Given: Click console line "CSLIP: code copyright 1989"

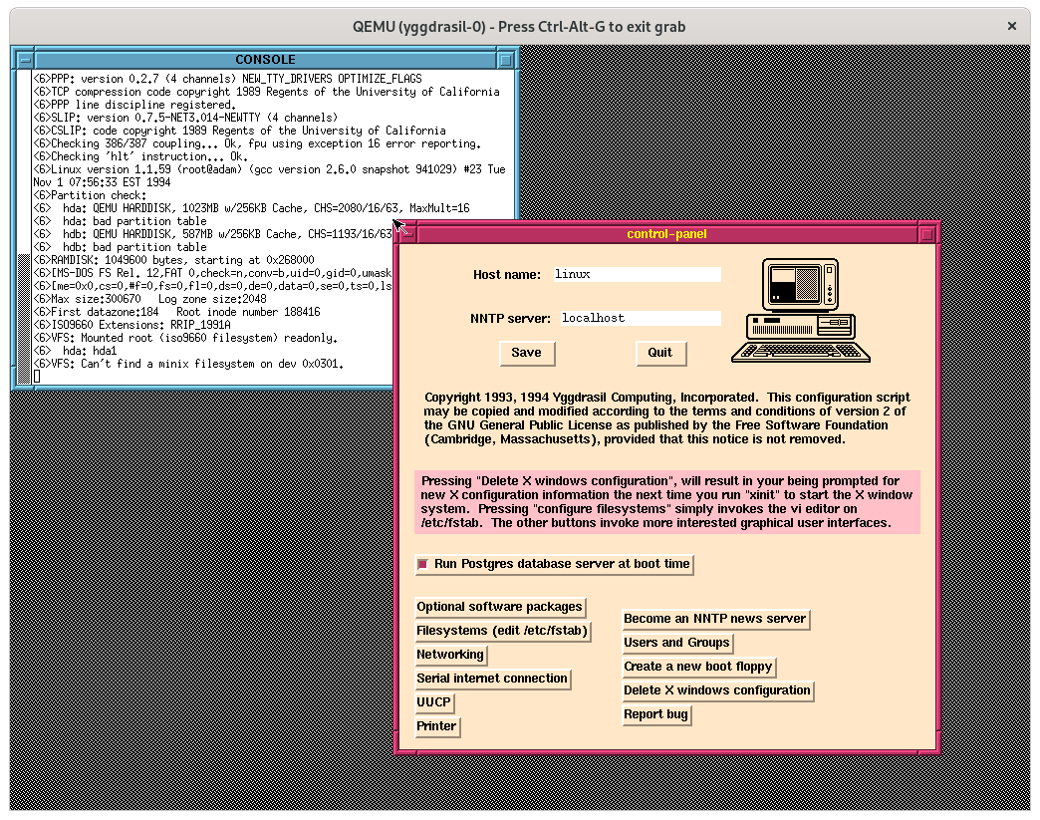Looking at the screenshot, I should (x=239, y=131).
